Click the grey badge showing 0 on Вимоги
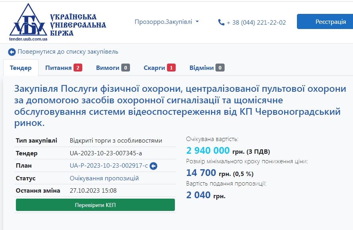 (x=126, y=68)
